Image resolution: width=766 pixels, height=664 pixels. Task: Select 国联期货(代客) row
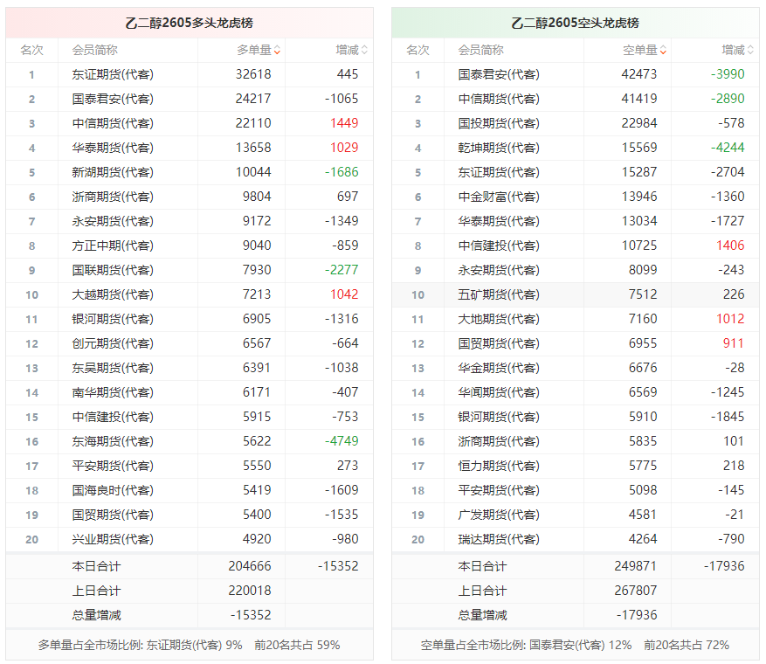[x=190, y=270]
